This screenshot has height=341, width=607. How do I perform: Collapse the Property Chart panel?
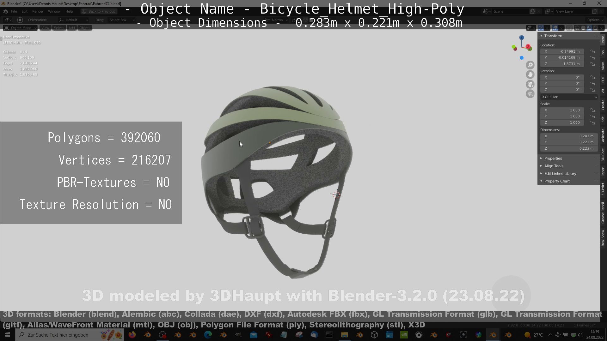(x=557, y=181)
